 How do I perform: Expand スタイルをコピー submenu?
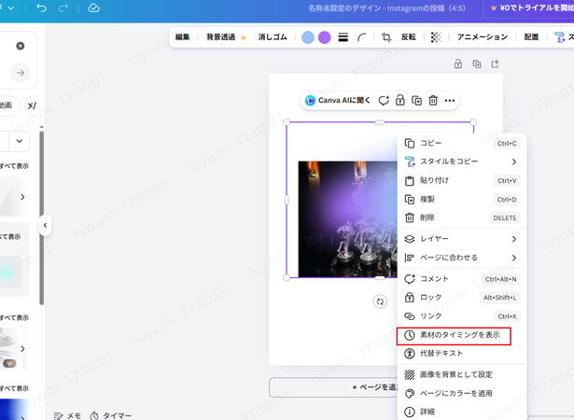tap(462, 161)
